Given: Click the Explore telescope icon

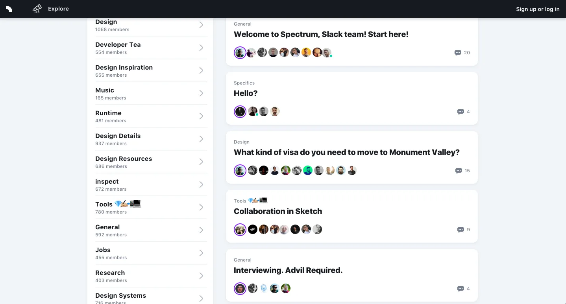Looking at the screenshot, I should [37, 9].
